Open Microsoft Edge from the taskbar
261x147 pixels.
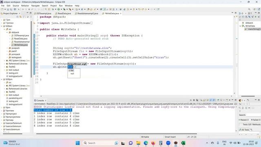146,143
